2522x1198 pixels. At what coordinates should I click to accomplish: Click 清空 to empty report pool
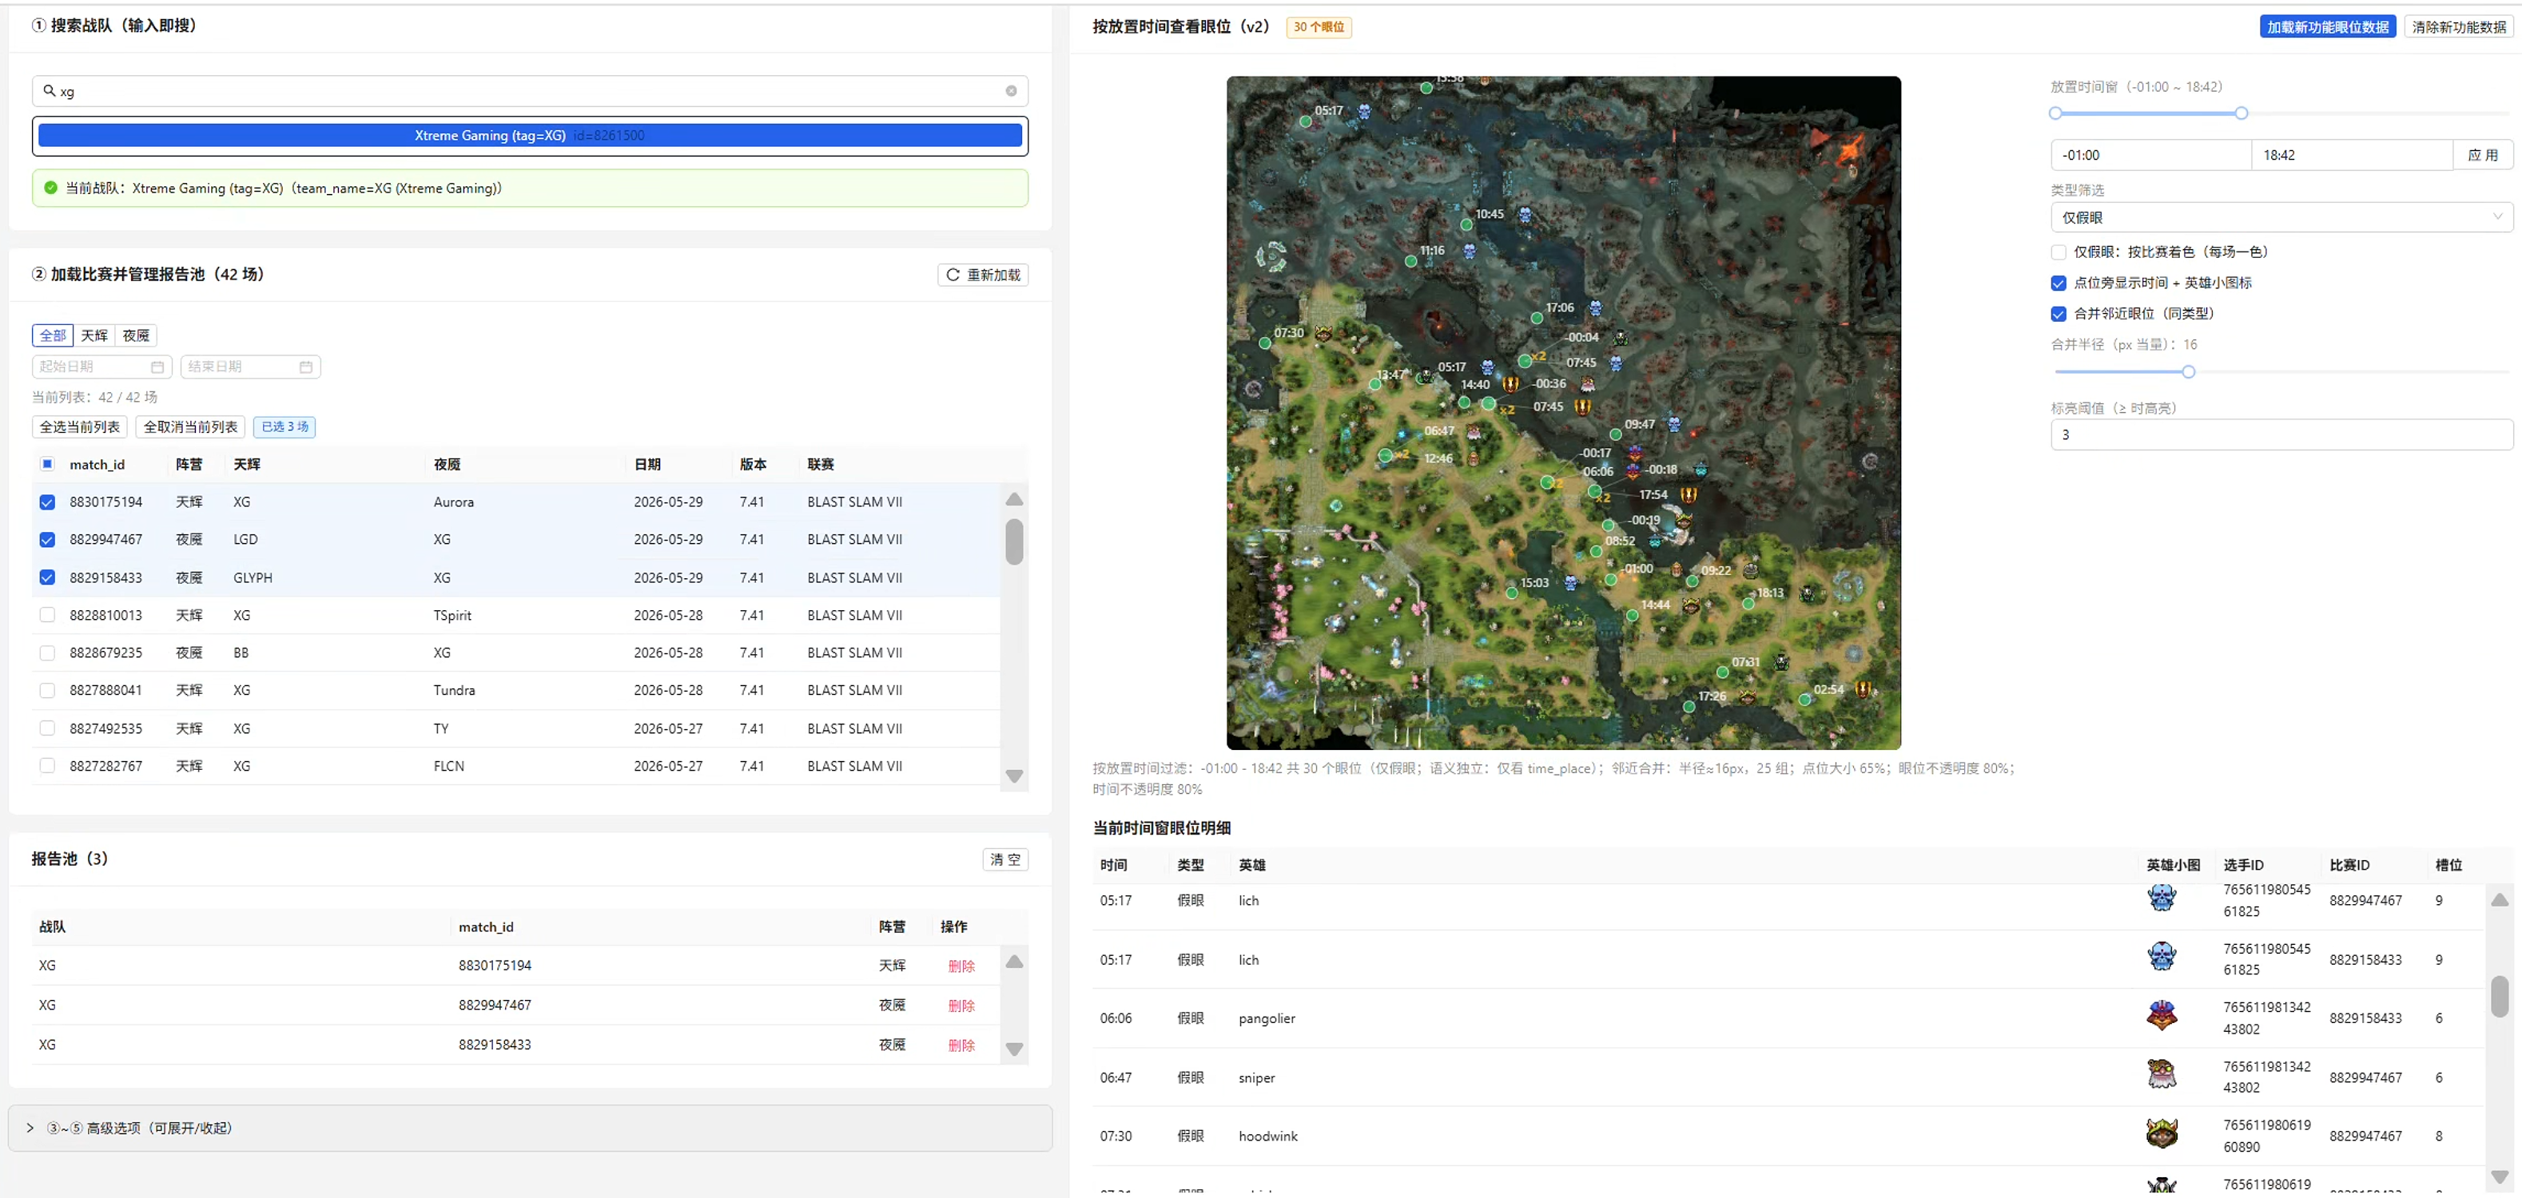[x=1004, y=859]
